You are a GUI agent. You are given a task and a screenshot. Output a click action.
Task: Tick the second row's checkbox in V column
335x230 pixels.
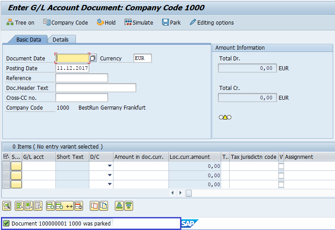click(x=281, y=175)
